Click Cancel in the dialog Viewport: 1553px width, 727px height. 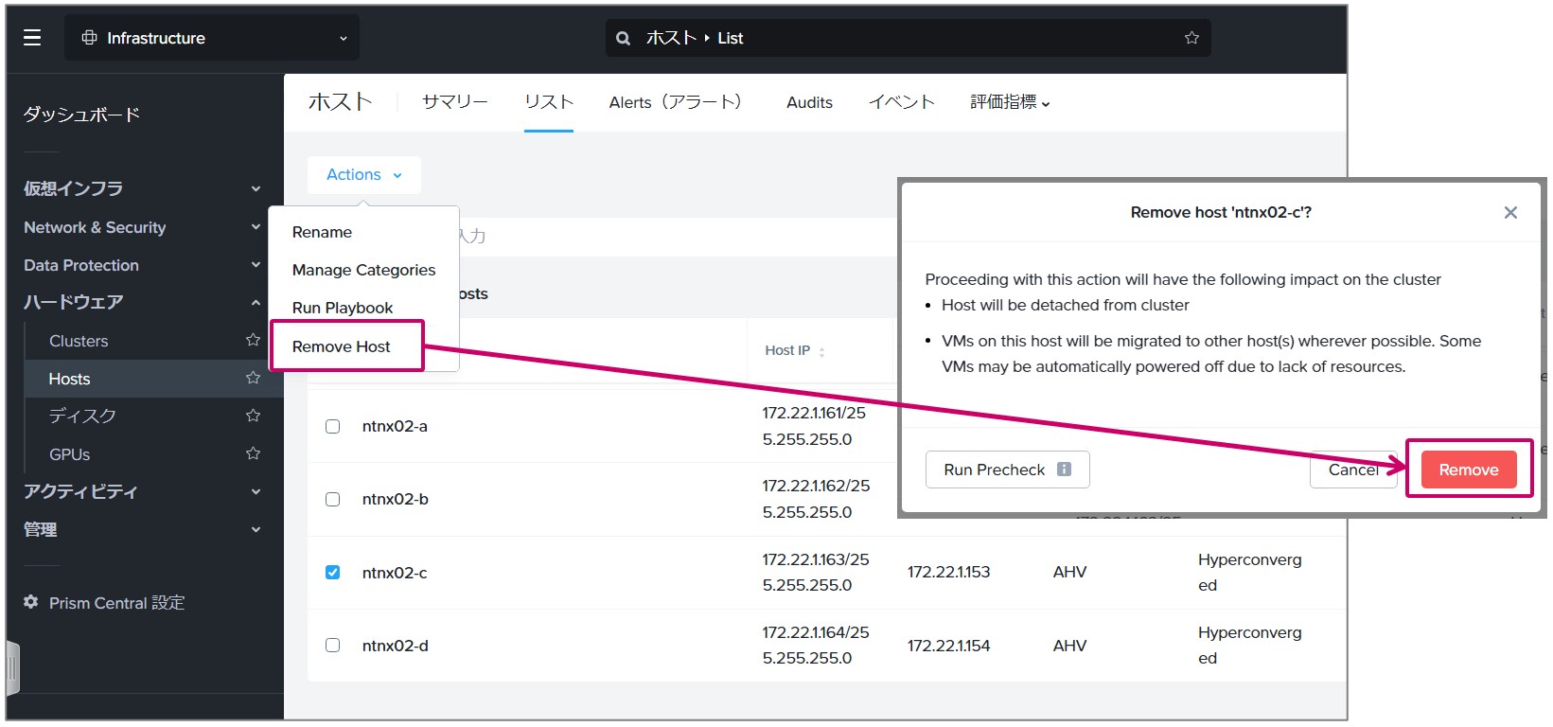(1353, 470)
